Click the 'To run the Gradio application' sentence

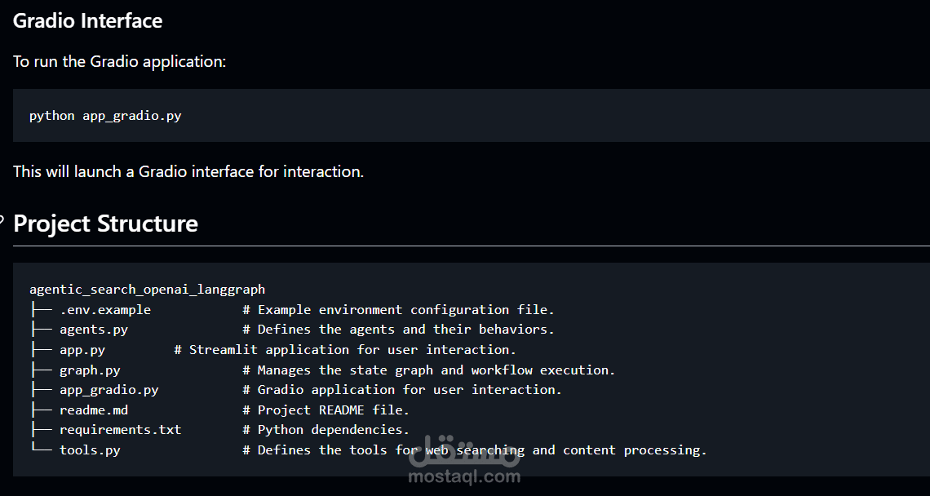[119, 61]
